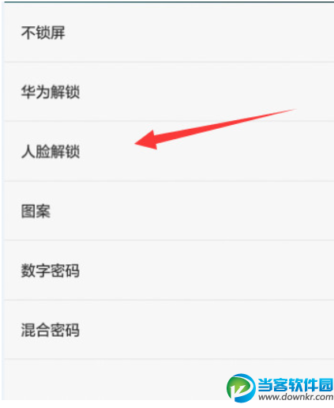Click the green-blue 当客 logo icon

[x=241, y=387]
